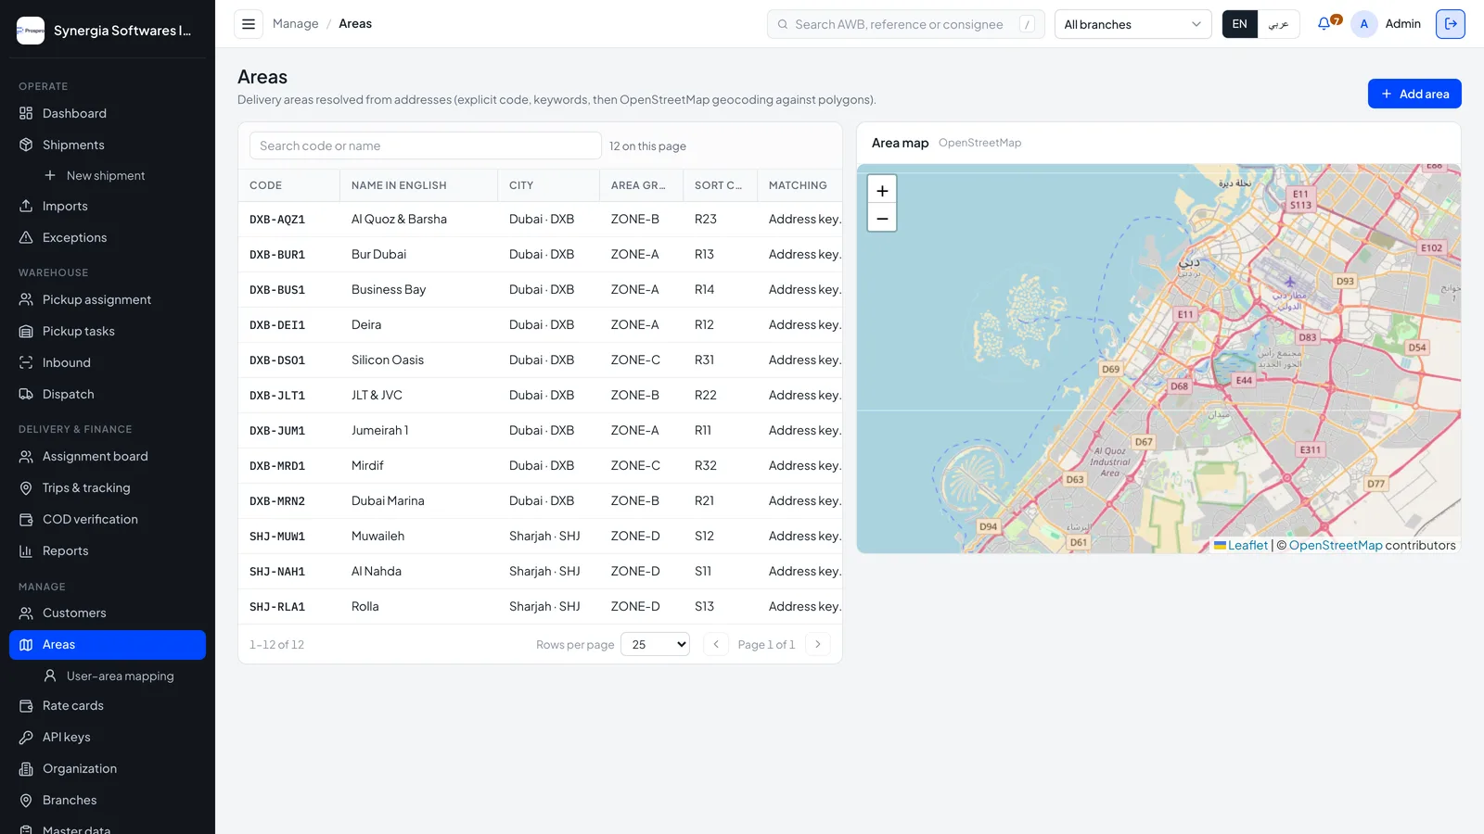Switch language to EN
The width and height of the screenshot is (1484, 834).
(1240, 24)
